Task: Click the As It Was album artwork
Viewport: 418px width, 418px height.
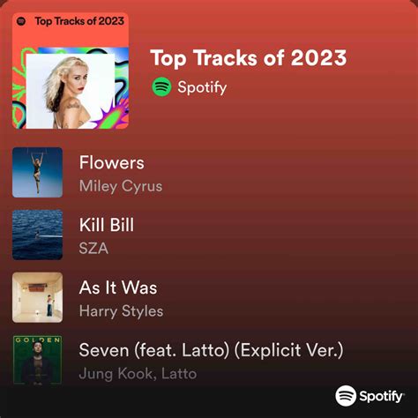Action: coord(37,297)
